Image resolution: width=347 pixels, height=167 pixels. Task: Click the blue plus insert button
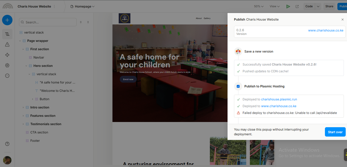click(7, 20)
